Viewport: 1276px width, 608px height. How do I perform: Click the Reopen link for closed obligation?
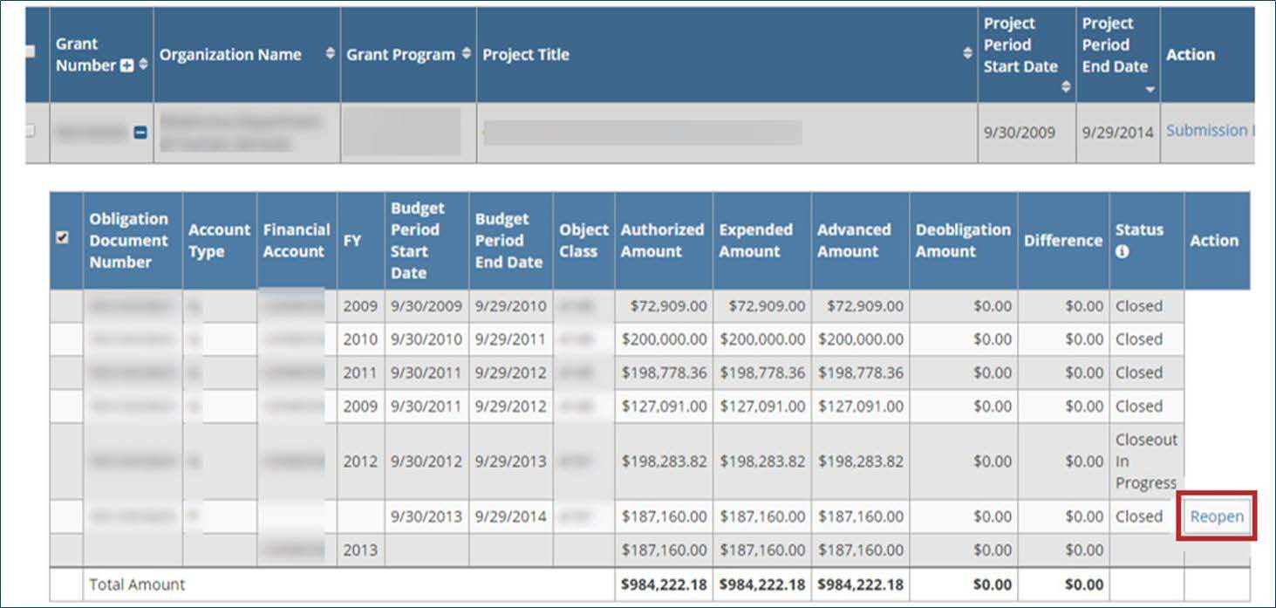tap(1217, 516)
